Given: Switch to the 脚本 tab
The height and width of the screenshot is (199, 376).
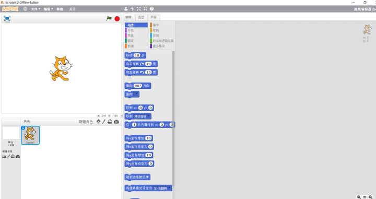Looking at the screenshot, I should click(128, 17).
